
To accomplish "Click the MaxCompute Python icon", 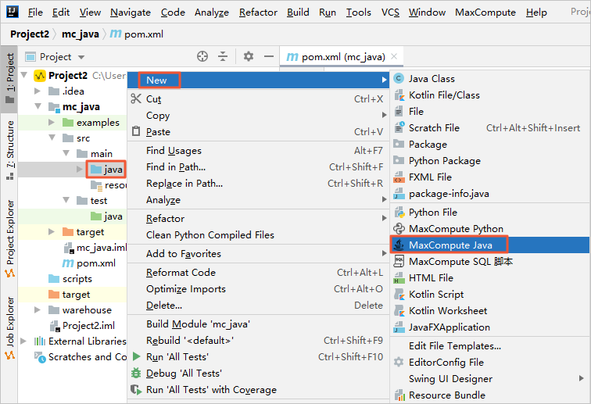I will (x=399, y=229).
